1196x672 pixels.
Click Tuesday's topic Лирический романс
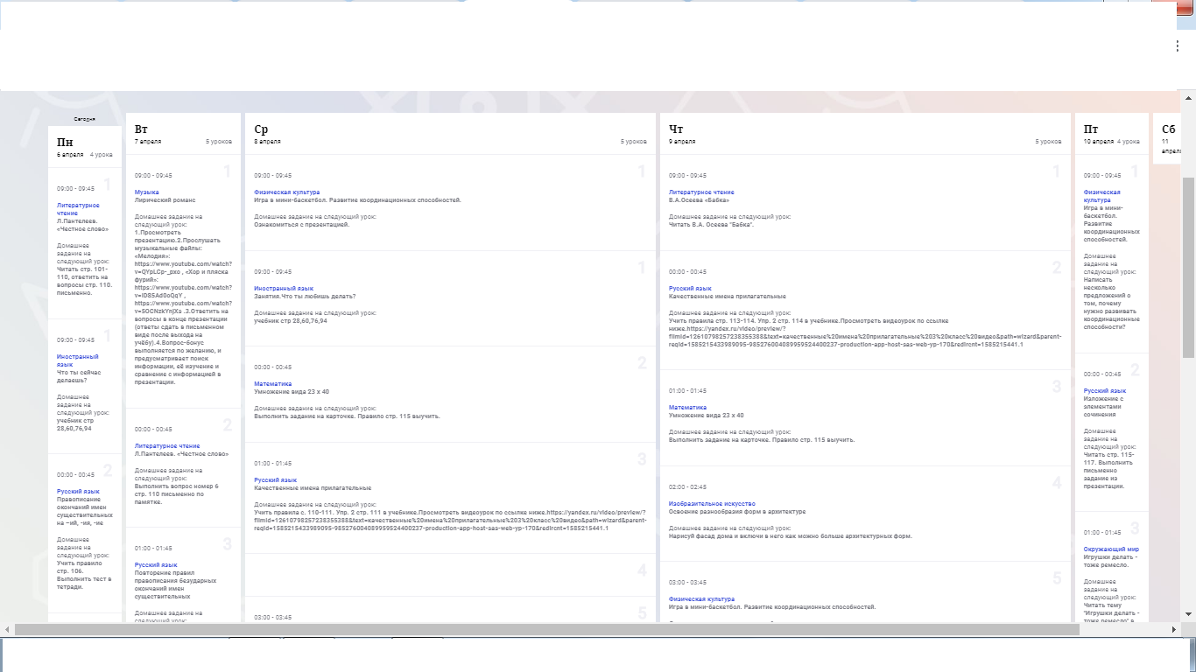tap(165, 199)
